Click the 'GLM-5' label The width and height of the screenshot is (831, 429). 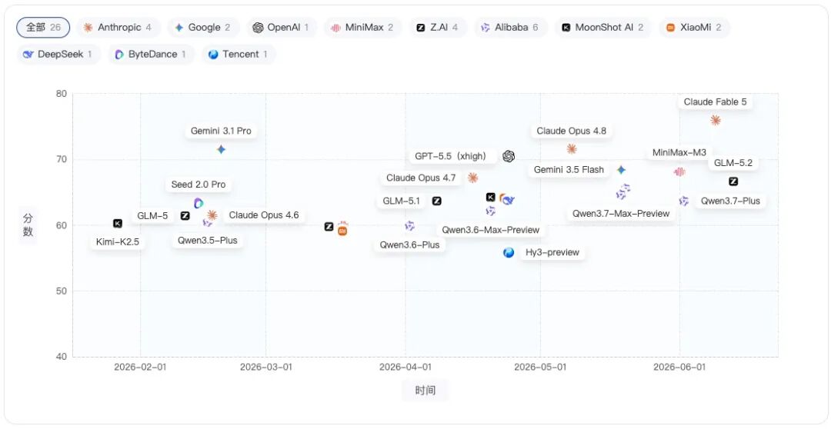click(152, 215)
